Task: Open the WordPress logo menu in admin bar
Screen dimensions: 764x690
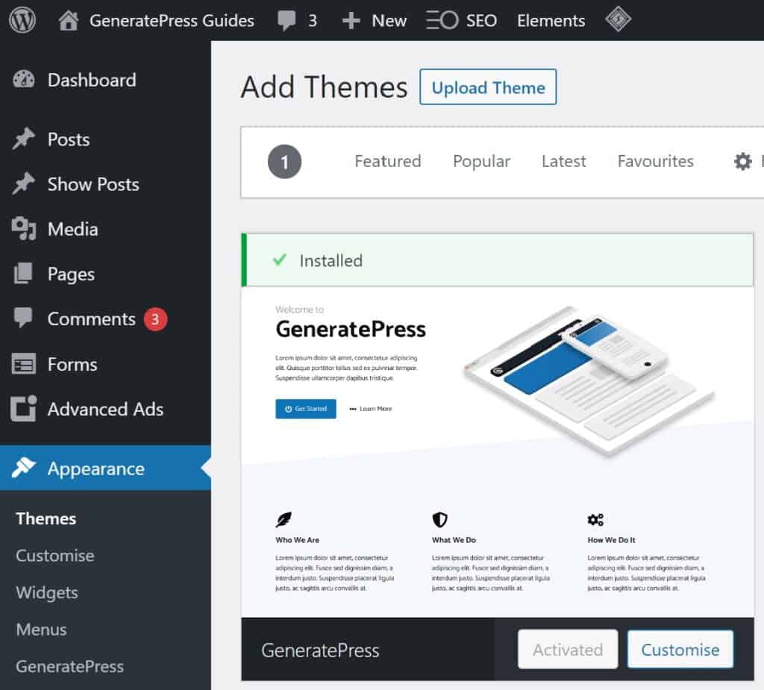Action: (x=22, y=20)
